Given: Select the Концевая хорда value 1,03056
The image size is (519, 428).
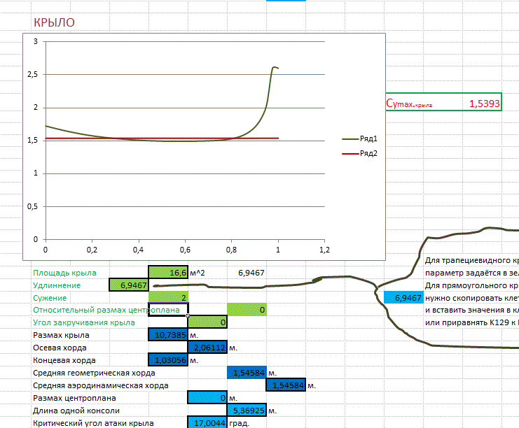Looking at the screenshot, I should tap(168, 360).
